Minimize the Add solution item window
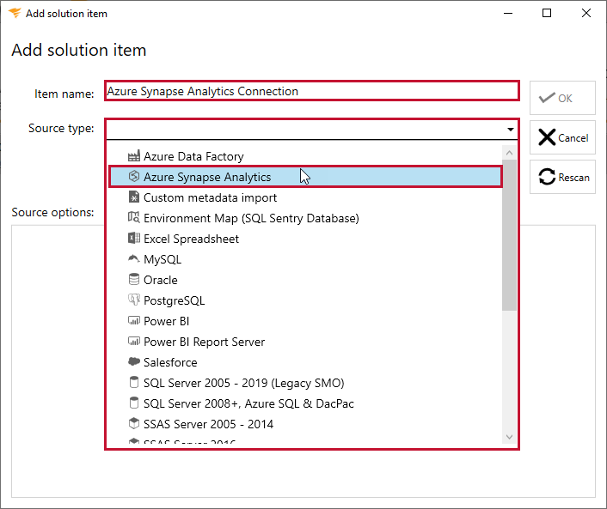This screenshot has width=607, height=509. (508, 13)
